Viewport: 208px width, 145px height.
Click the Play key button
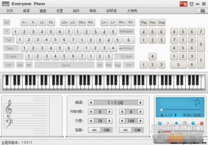pyautogui.click(x=144, y=22)
